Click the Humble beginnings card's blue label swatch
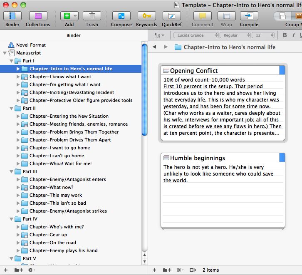This screenshot has width=302, height=275. (282, 158)
